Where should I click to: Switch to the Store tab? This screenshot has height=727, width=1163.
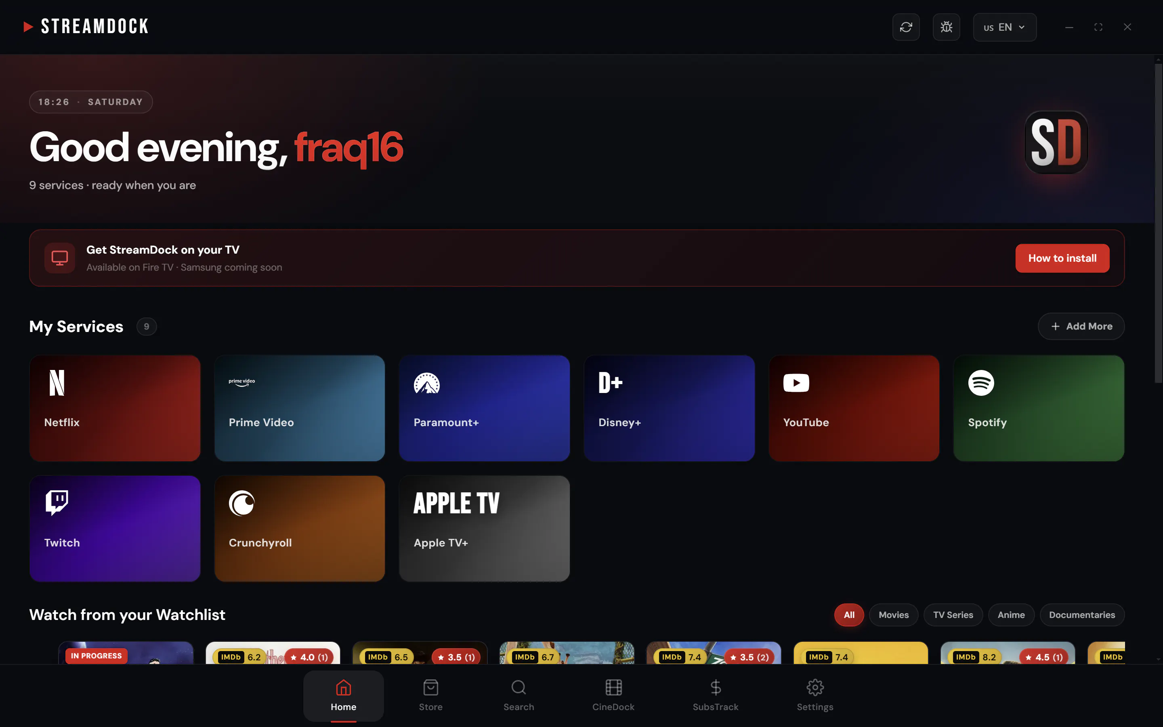430,696
